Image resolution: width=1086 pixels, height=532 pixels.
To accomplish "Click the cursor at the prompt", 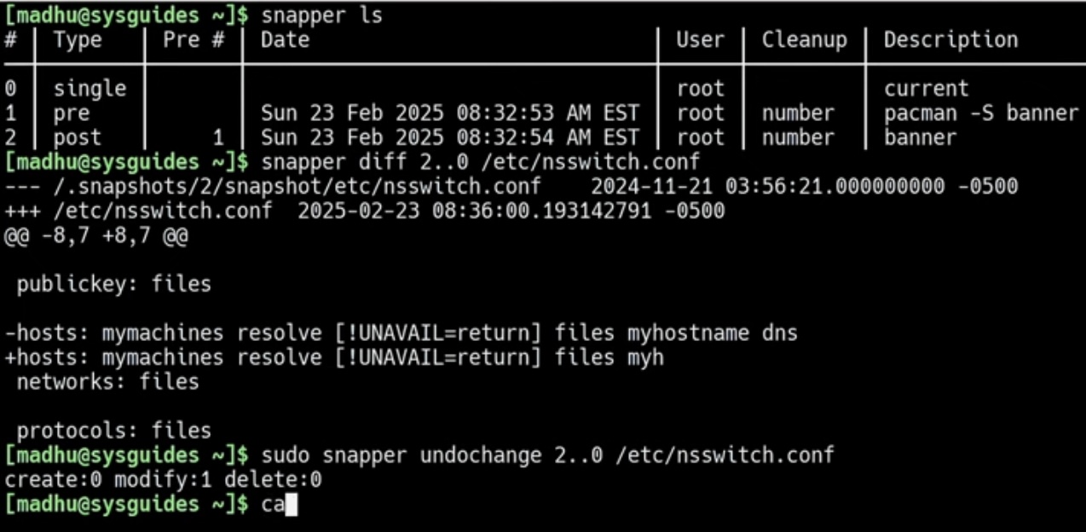I will coord(291,505).
